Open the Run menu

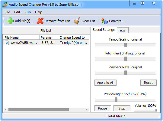click(x=27, y=12)
